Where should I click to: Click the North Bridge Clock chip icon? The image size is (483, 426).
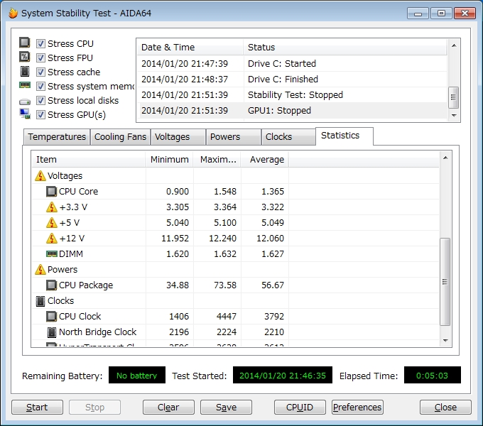click(52, 332)
